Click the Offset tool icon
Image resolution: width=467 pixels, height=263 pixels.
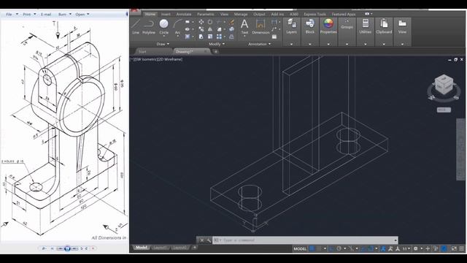tap(232, 37)
